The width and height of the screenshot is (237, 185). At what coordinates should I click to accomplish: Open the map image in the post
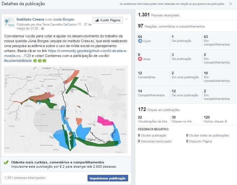pyautogui.click(x=66, y=110)
